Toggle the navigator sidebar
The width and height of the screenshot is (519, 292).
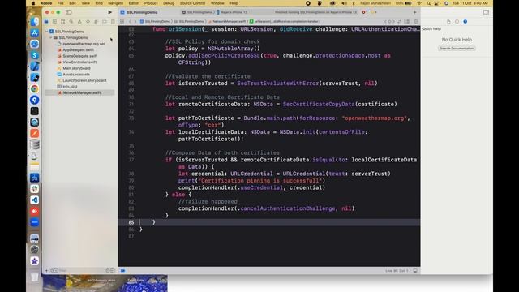tap(68, 12)
